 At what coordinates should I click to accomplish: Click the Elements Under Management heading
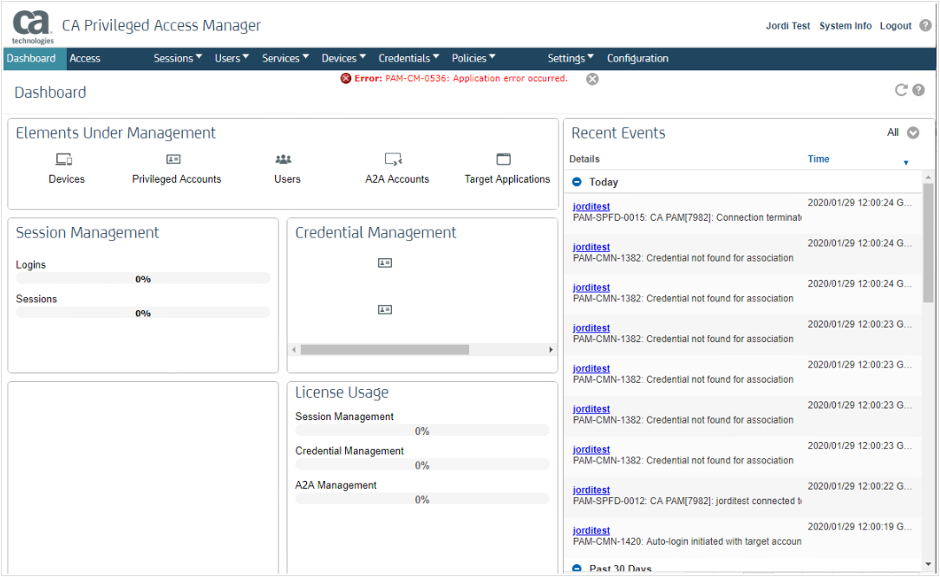(x=115, y=133)
